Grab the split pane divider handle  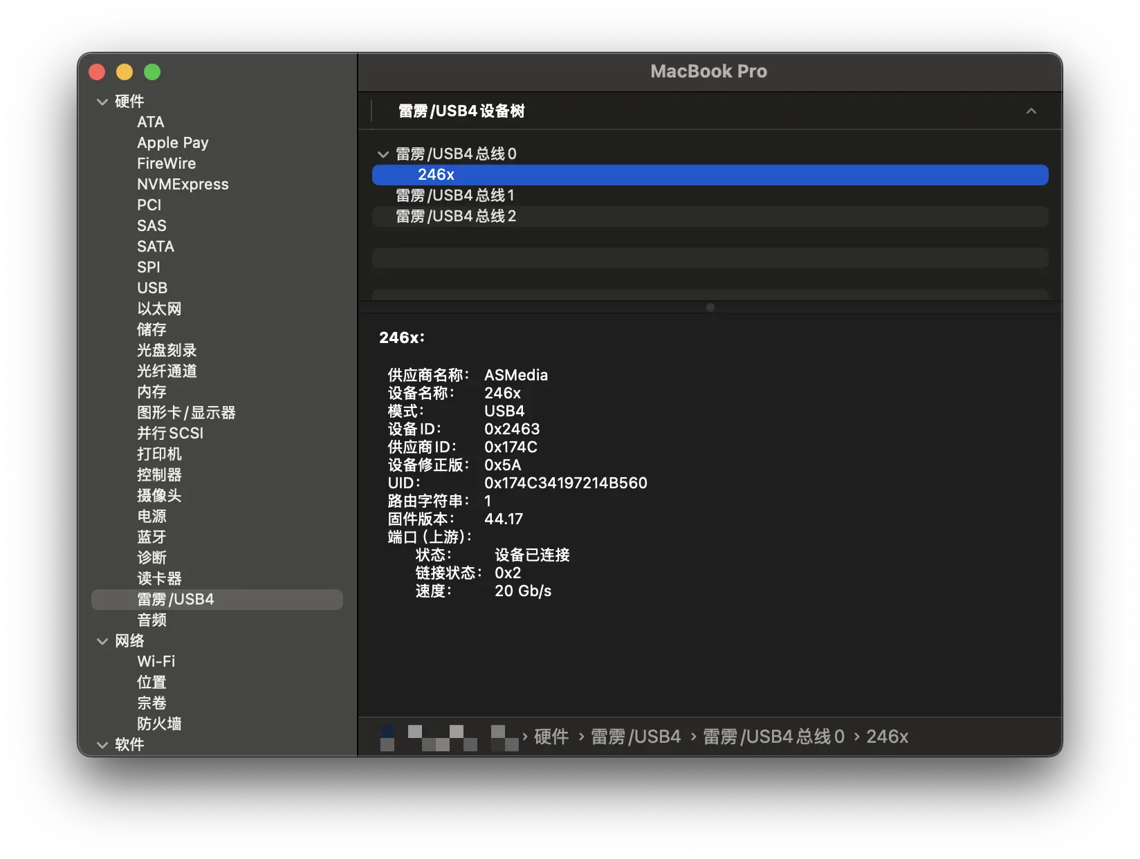[x=710, y=307]
